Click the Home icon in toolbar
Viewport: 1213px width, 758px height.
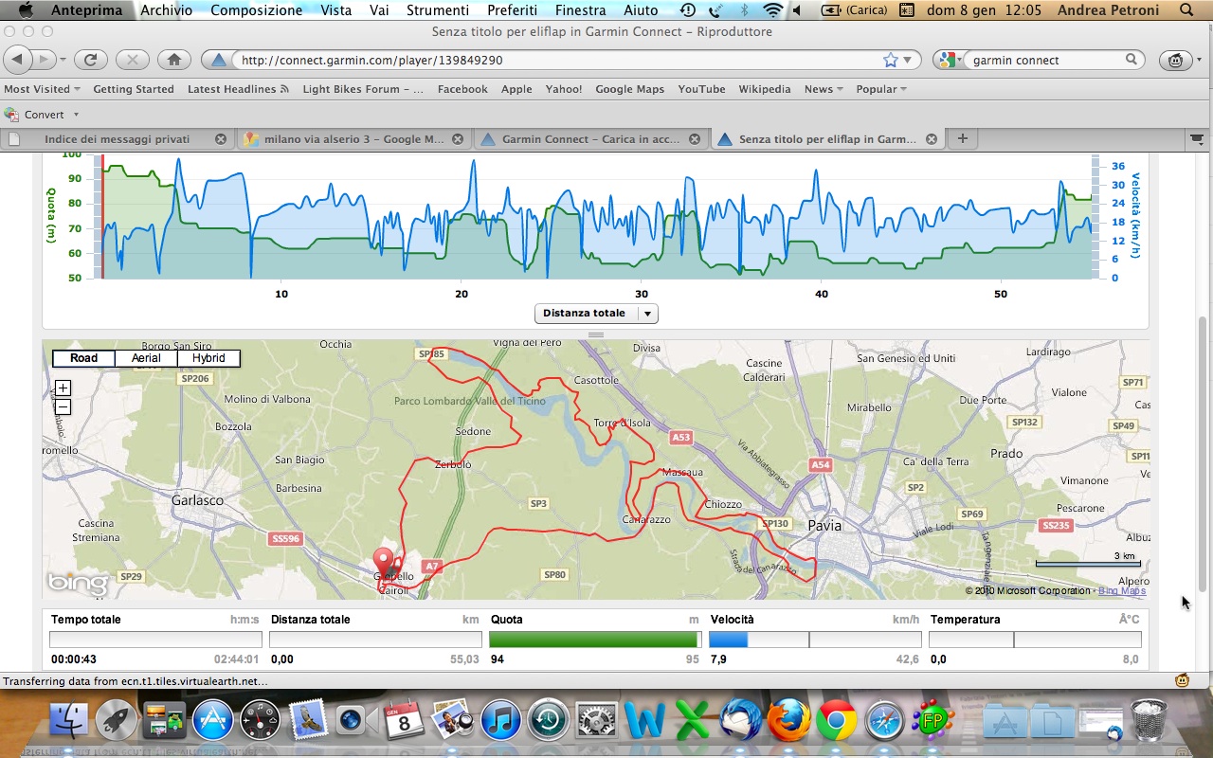tap(173, 60)
